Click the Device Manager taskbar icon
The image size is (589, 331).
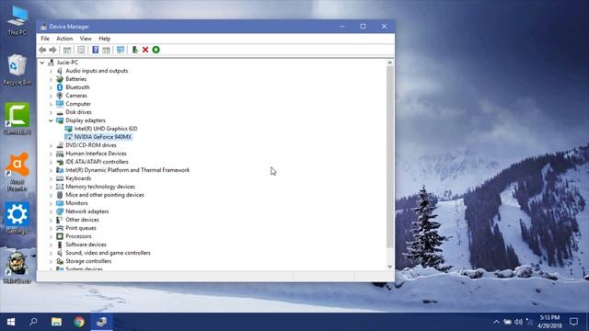pos(101,322)
